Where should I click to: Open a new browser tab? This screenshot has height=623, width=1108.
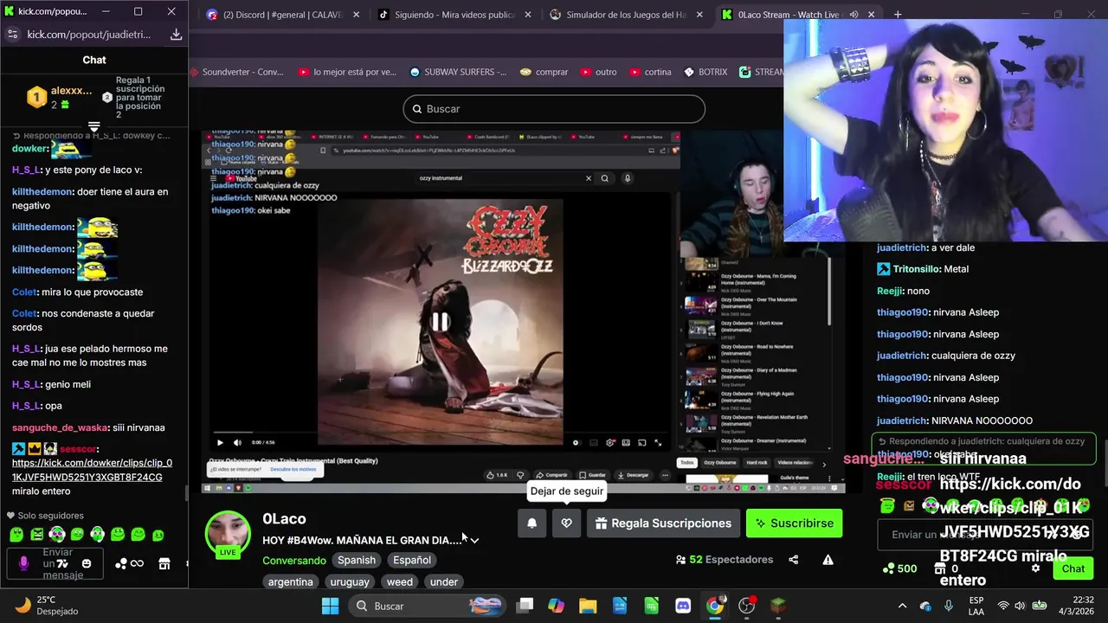click(x=898, y=15)
